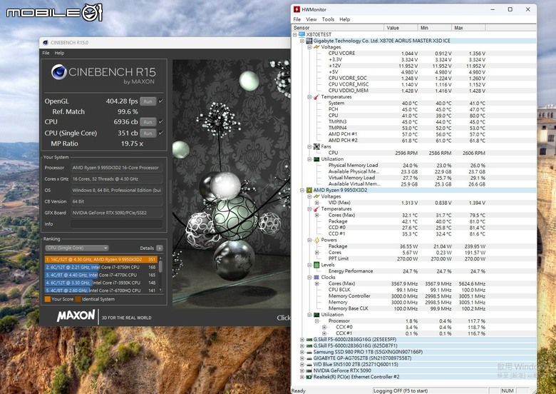Expand the NVIDIA GeForce RTX 5090 node

click(x=302, y=370)
